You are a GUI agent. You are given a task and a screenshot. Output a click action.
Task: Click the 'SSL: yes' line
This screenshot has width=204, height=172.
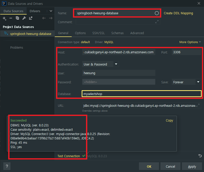[16, 147]
